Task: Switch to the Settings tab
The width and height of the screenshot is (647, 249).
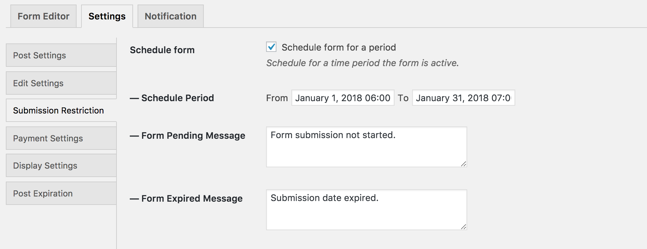Action: pyautogui.click(x=107, y=16)
